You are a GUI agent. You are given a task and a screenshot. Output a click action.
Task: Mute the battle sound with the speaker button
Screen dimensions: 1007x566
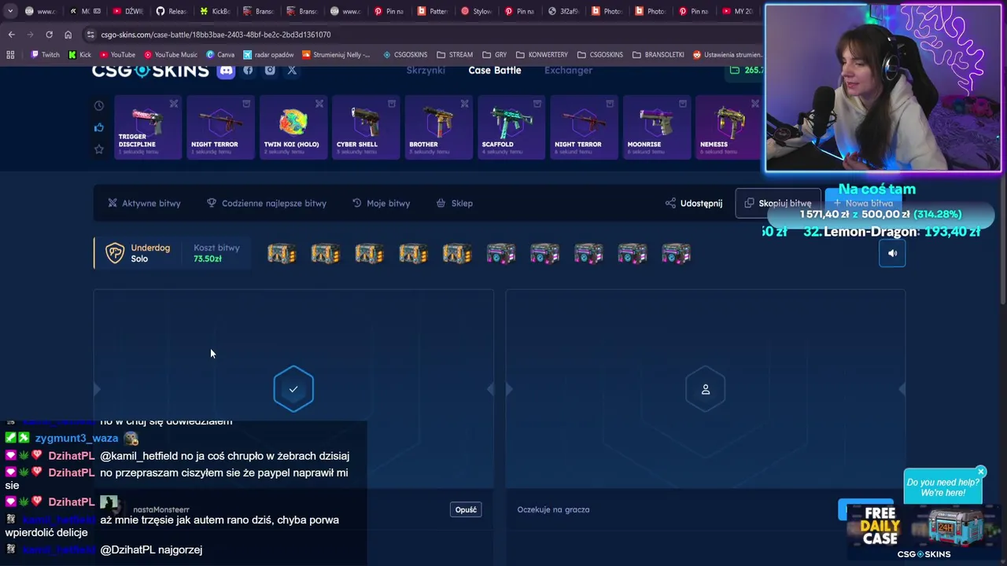pyautogui.click(x=892, y=253)
